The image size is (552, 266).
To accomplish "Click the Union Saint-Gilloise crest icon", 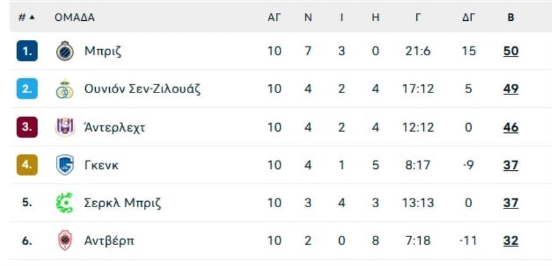I will [x=65, y=89].
